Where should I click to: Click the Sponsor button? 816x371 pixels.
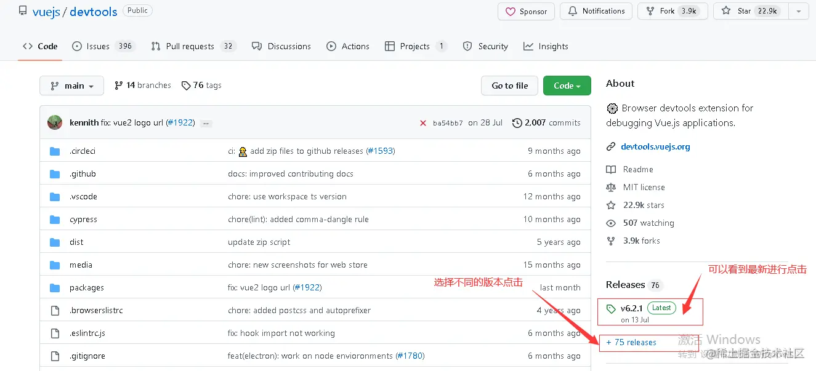pos(527,12)
